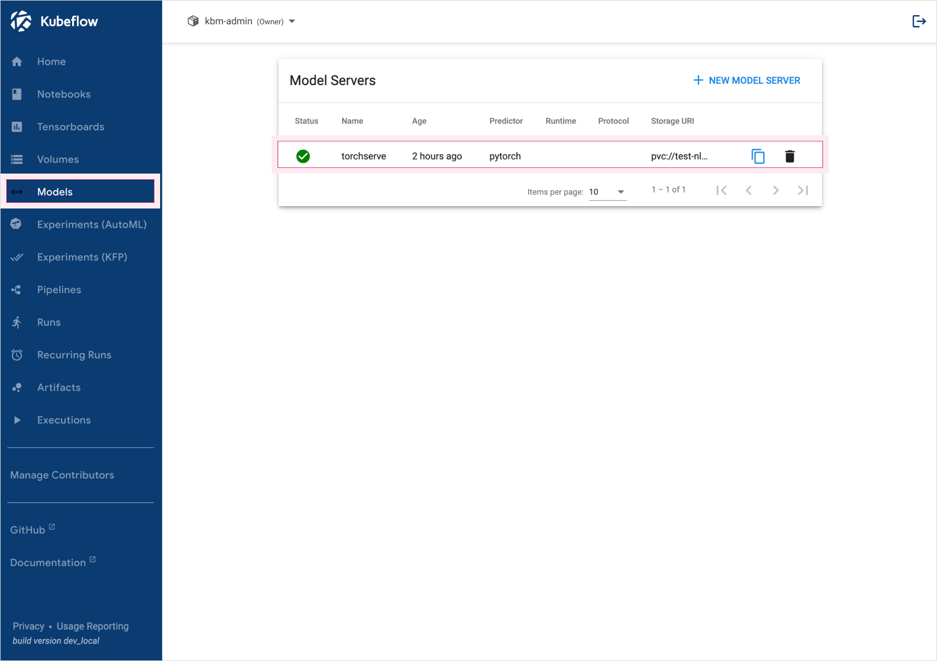Screen dimensions: 937x661
Task: Open Home in the sidebar
Action: click(81, 61)
